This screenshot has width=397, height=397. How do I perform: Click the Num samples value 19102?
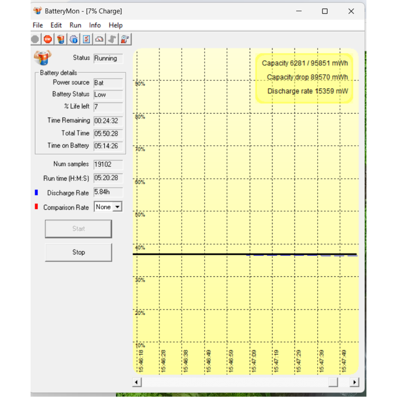tap(108, 165)
